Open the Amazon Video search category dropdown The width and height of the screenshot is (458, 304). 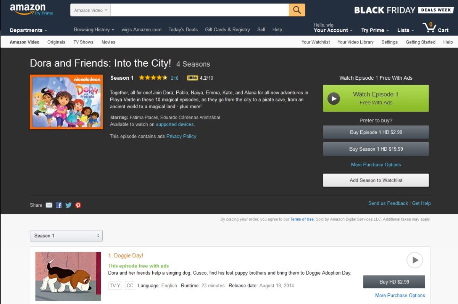pos(90,10)
